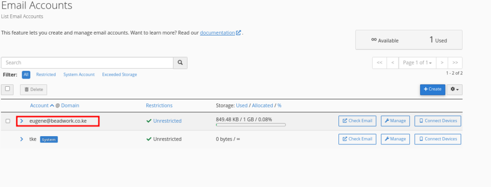Open the documentation link
491x187 pixels.
217,33
